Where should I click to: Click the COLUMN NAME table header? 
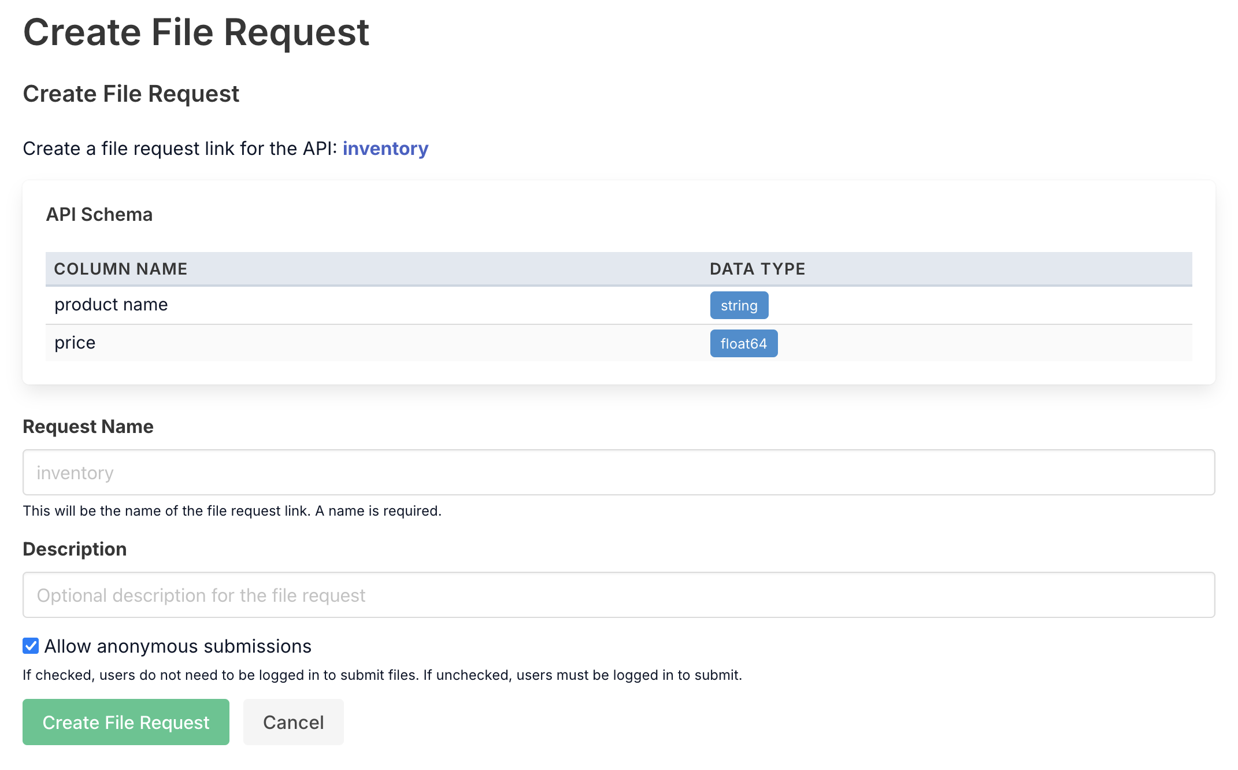(121, 269)
